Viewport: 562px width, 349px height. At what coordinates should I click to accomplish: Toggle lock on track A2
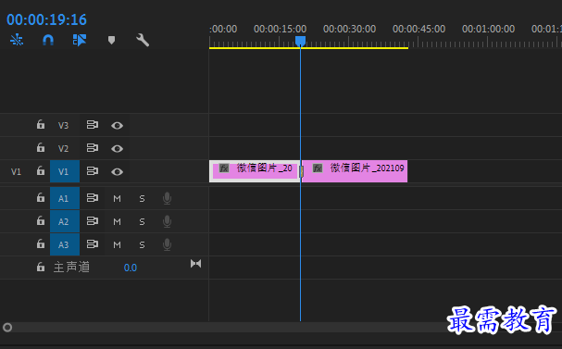pyautogui.click(x=41, y=220)
